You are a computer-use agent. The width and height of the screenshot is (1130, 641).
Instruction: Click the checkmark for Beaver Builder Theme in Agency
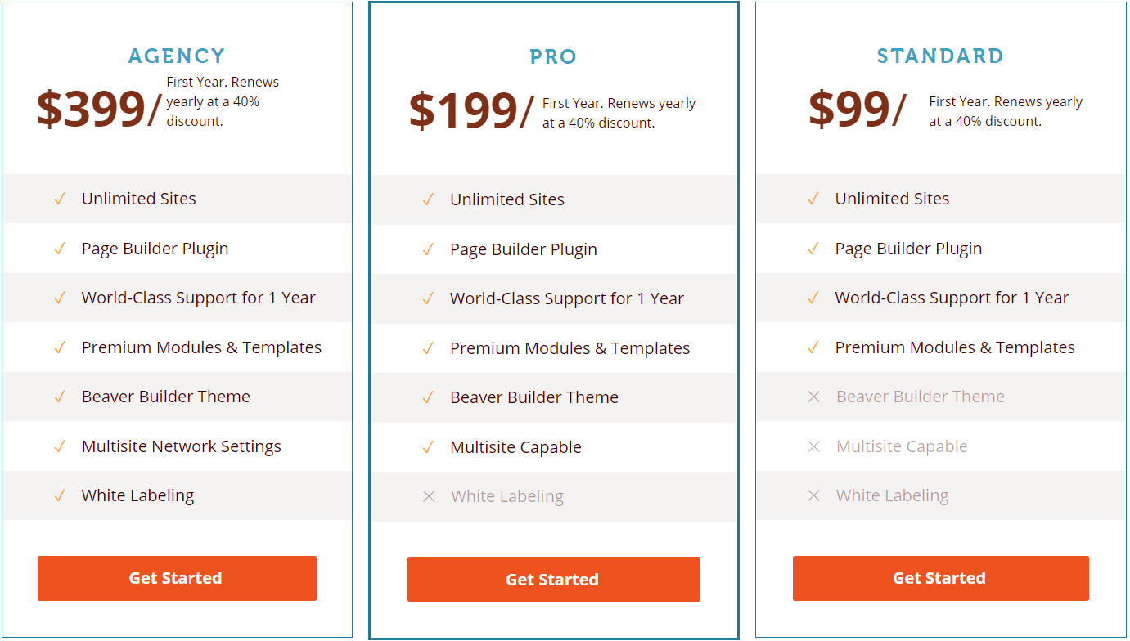point(59,397)
